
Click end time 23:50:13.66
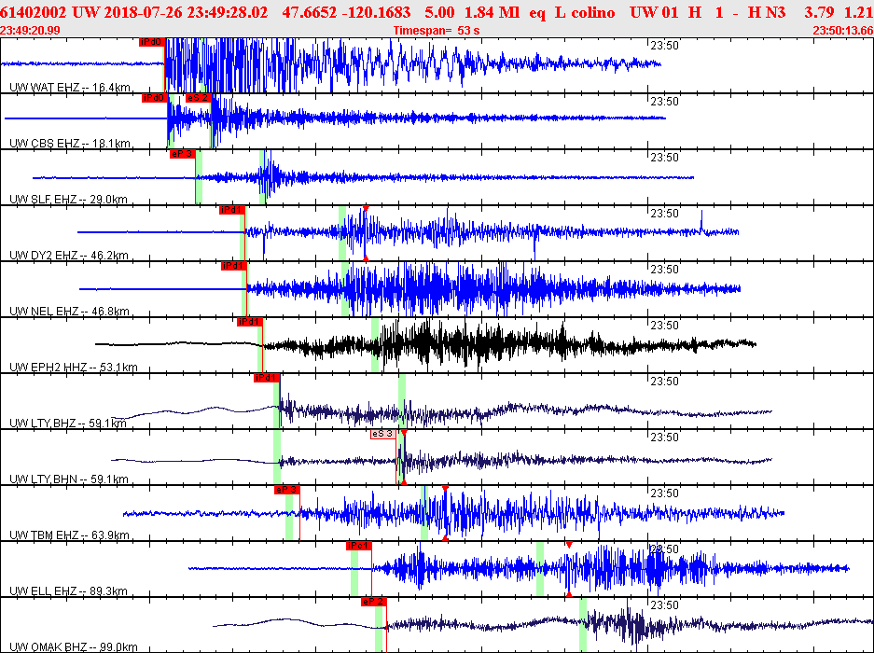pos(843,31)
